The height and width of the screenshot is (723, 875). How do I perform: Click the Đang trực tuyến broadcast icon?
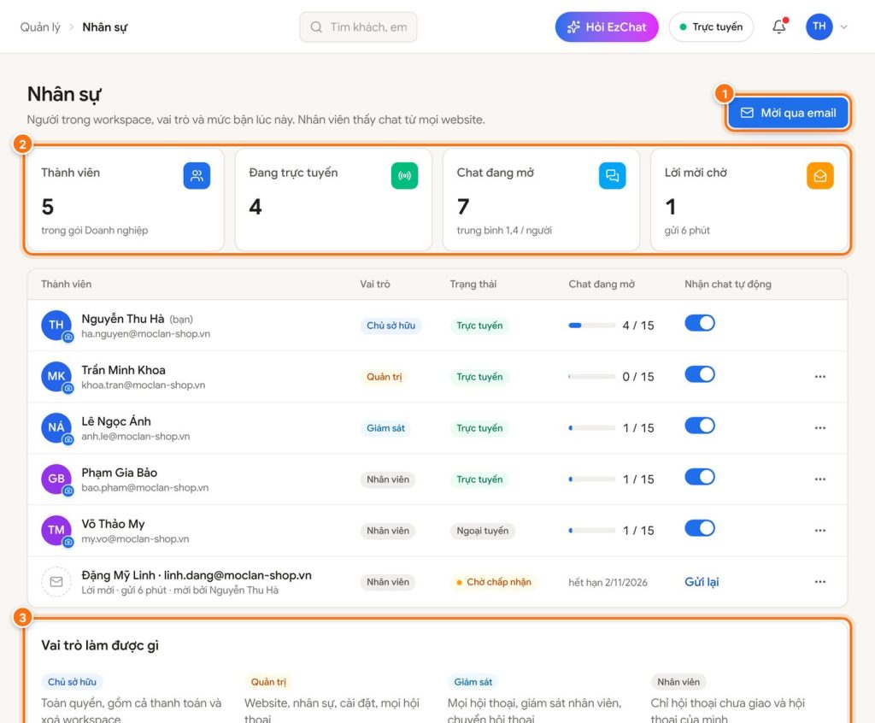click(404, 176)
